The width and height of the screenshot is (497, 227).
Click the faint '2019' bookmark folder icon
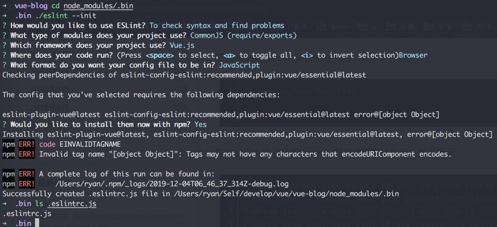467,26
